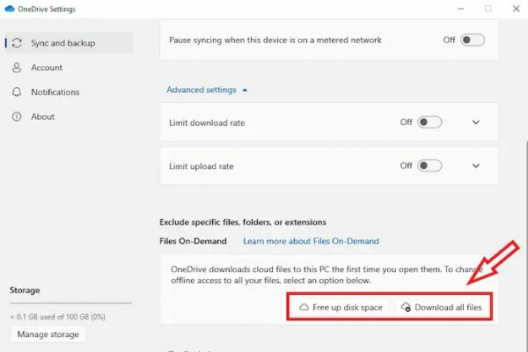Expand Limit upload rate options chevron
This screenshot has height=352, width=528.
(476, 165)
